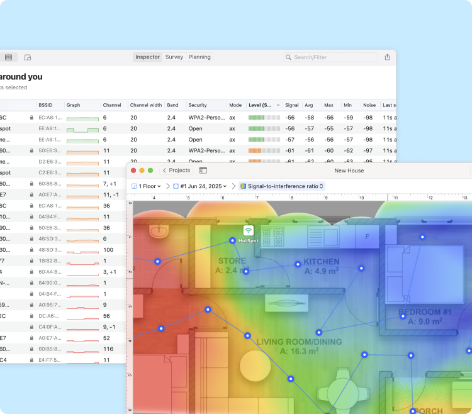472x414 pixels.
Task: Click the graph sparkline for BSSID D2:E6:3...
Action: tap(82, 163)
